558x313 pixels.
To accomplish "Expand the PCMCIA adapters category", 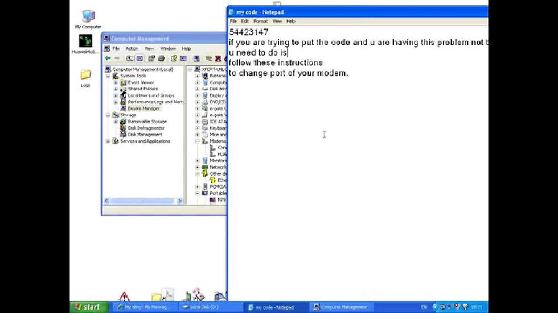I will tap(198, 187).
